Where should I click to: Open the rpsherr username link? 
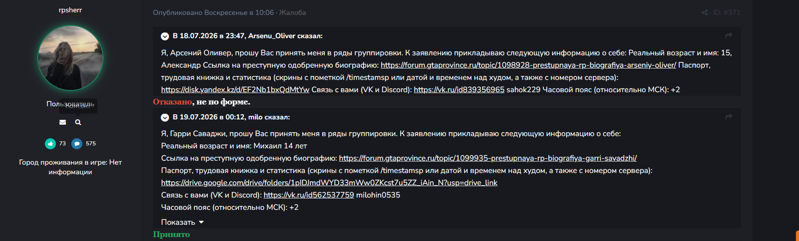pos(70,10)
